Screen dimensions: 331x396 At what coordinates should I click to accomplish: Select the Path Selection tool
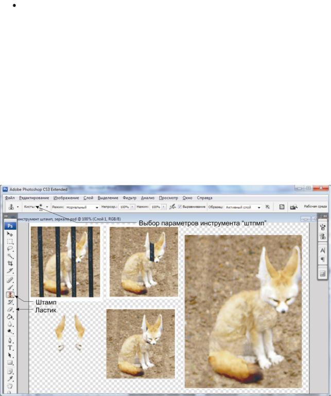coord(10,355)
